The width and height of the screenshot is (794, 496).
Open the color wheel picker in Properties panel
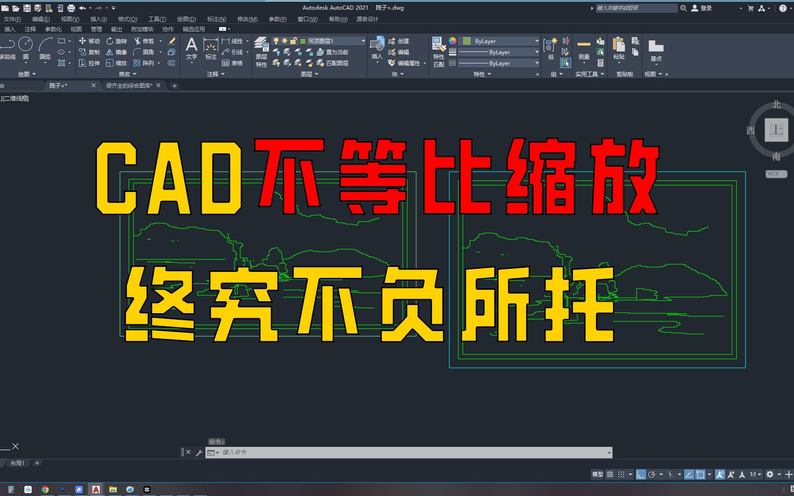coord(452,41)
